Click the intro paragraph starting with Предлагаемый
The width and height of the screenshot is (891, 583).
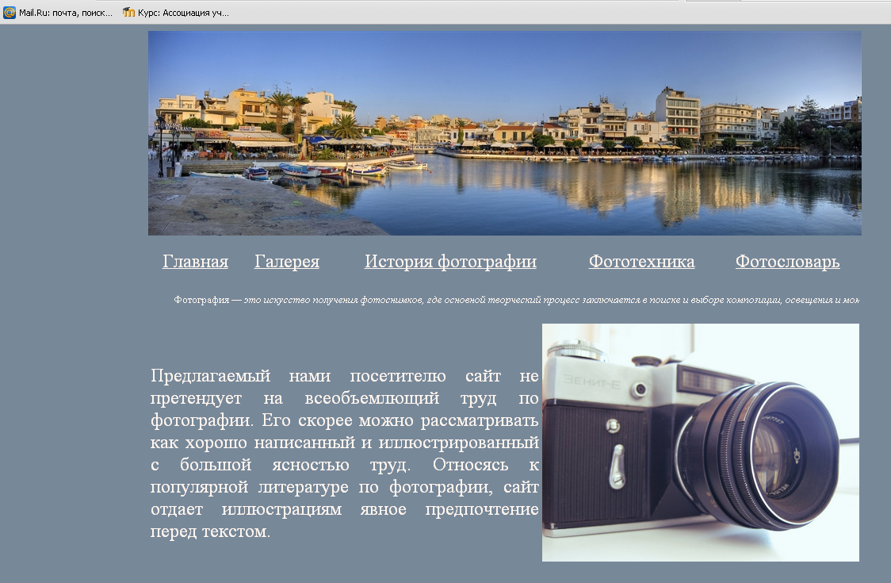[344, 454]
